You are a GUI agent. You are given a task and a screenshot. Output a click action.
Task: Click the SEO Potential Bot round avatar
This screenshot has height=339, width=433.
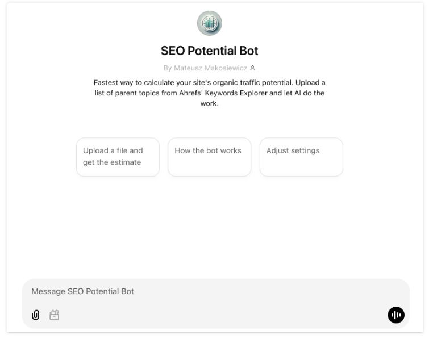[209, 23]
